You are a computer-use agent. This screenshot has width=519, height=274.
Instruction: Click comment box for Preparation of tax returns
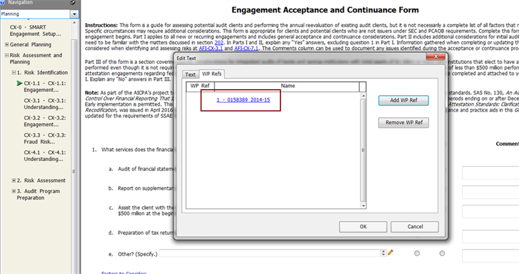[490, 237]
